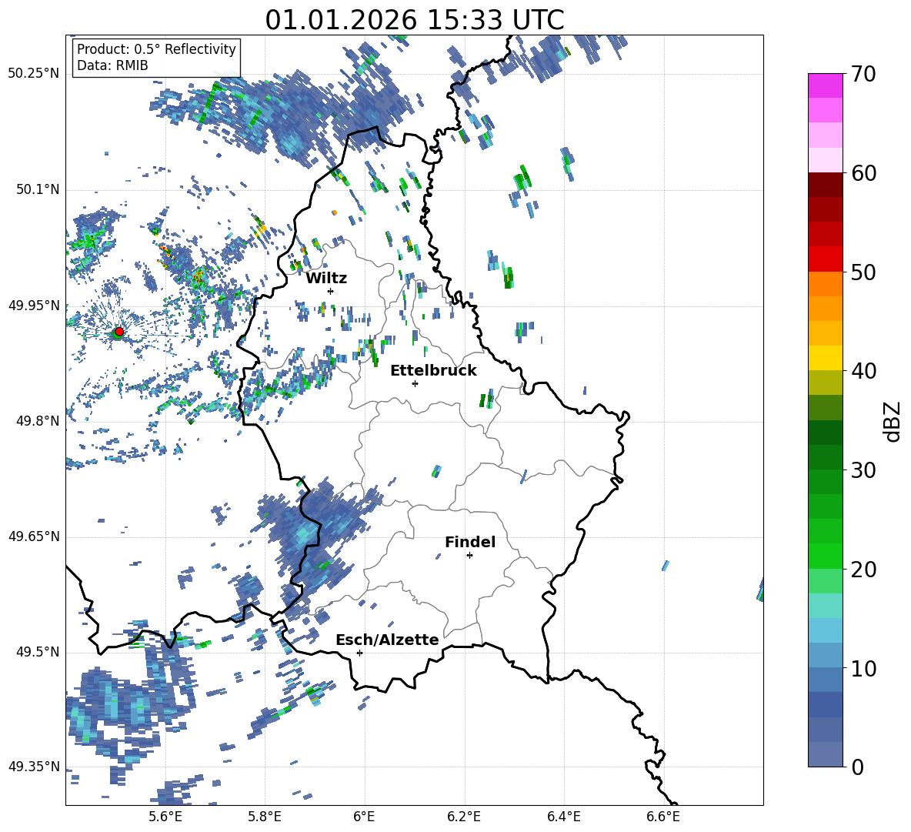
Task: Click the 'Data: RMIB' text
Action: pos(112,65)
